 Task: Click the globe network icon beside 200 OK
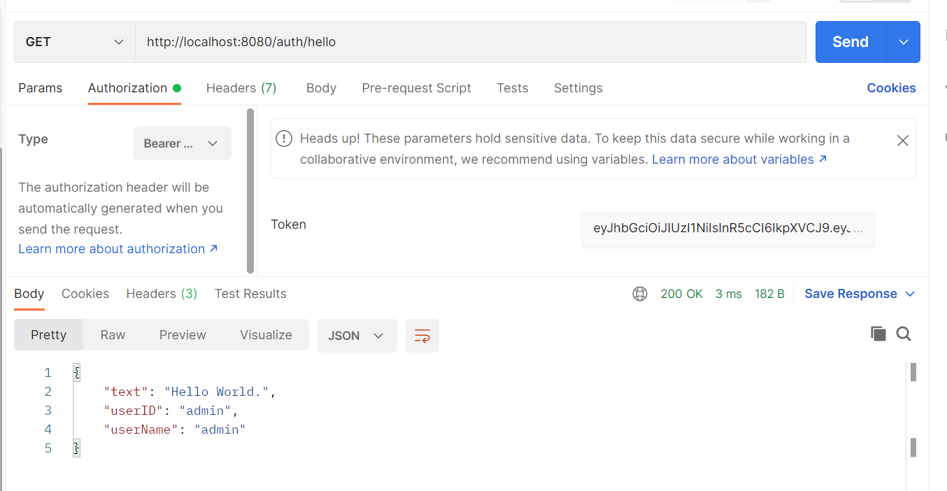[x=640, y=294]
